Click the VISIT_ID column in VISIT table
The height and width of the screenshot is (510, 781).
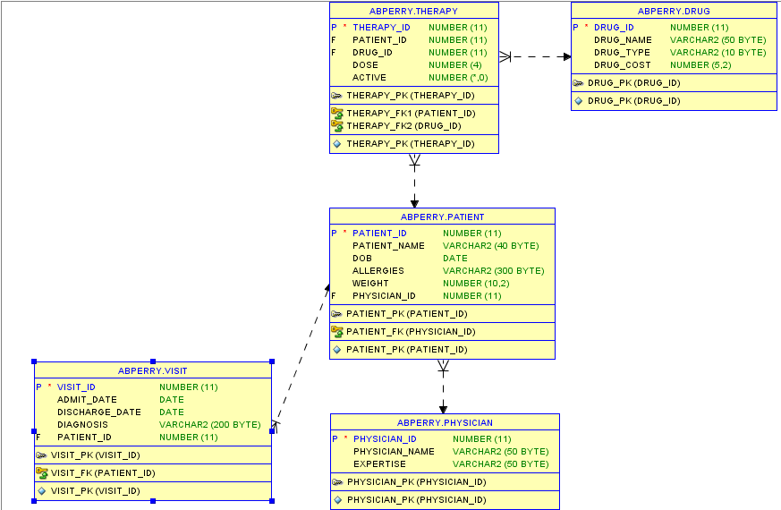click(x=76, y=387)
